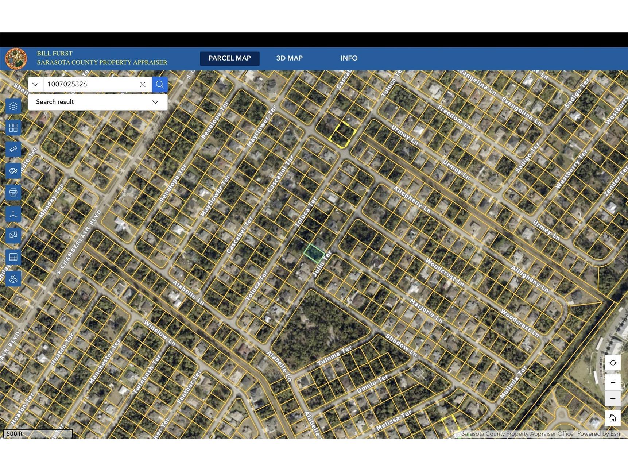Click the Twinbush Ter street label
This screenshot has width=628, height=471.
(x=147, y=374)
